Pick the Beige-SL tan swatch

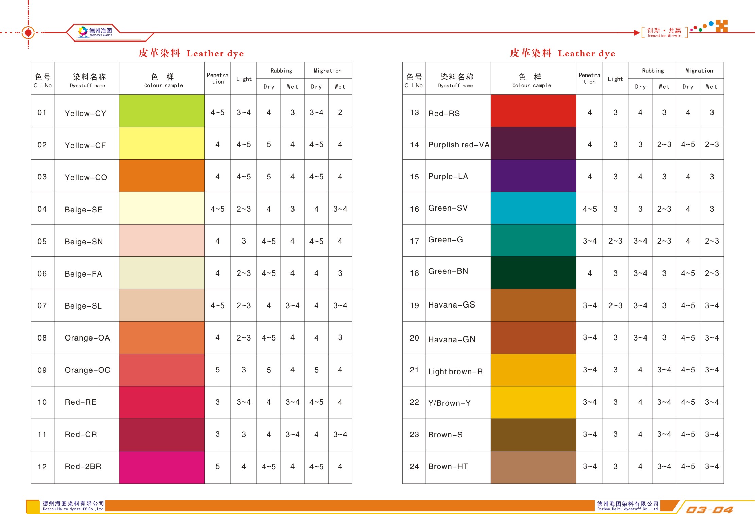click(162, 305)
